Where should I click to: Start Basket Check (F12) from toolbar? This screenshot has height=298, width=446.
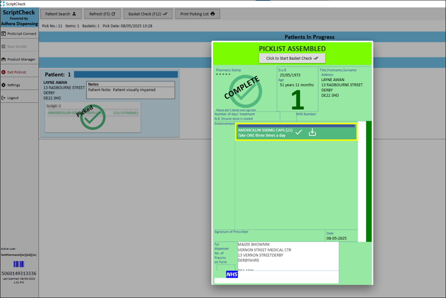point(148,14)
